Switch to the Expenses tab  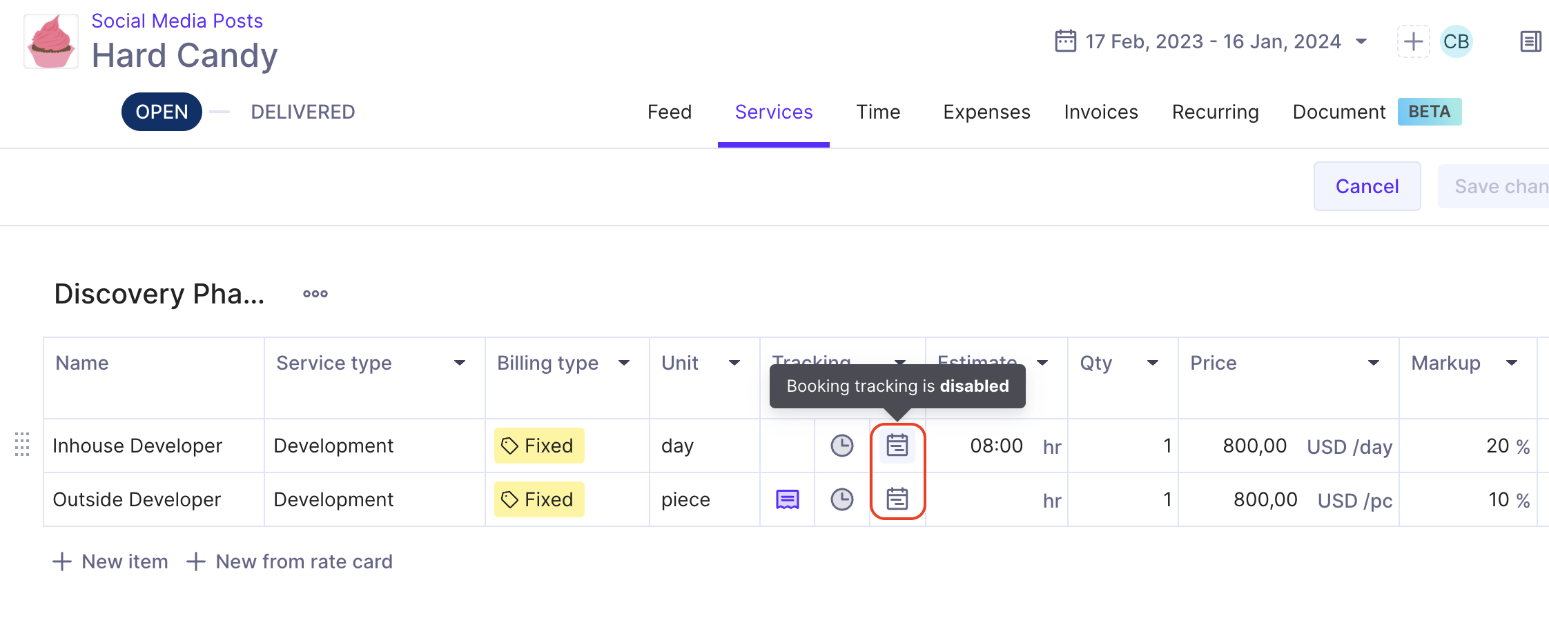click(x=986, y=112)
